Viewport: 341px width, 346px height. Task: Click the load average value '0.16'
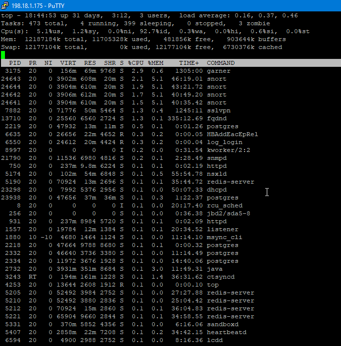click(x=243, y=16)
